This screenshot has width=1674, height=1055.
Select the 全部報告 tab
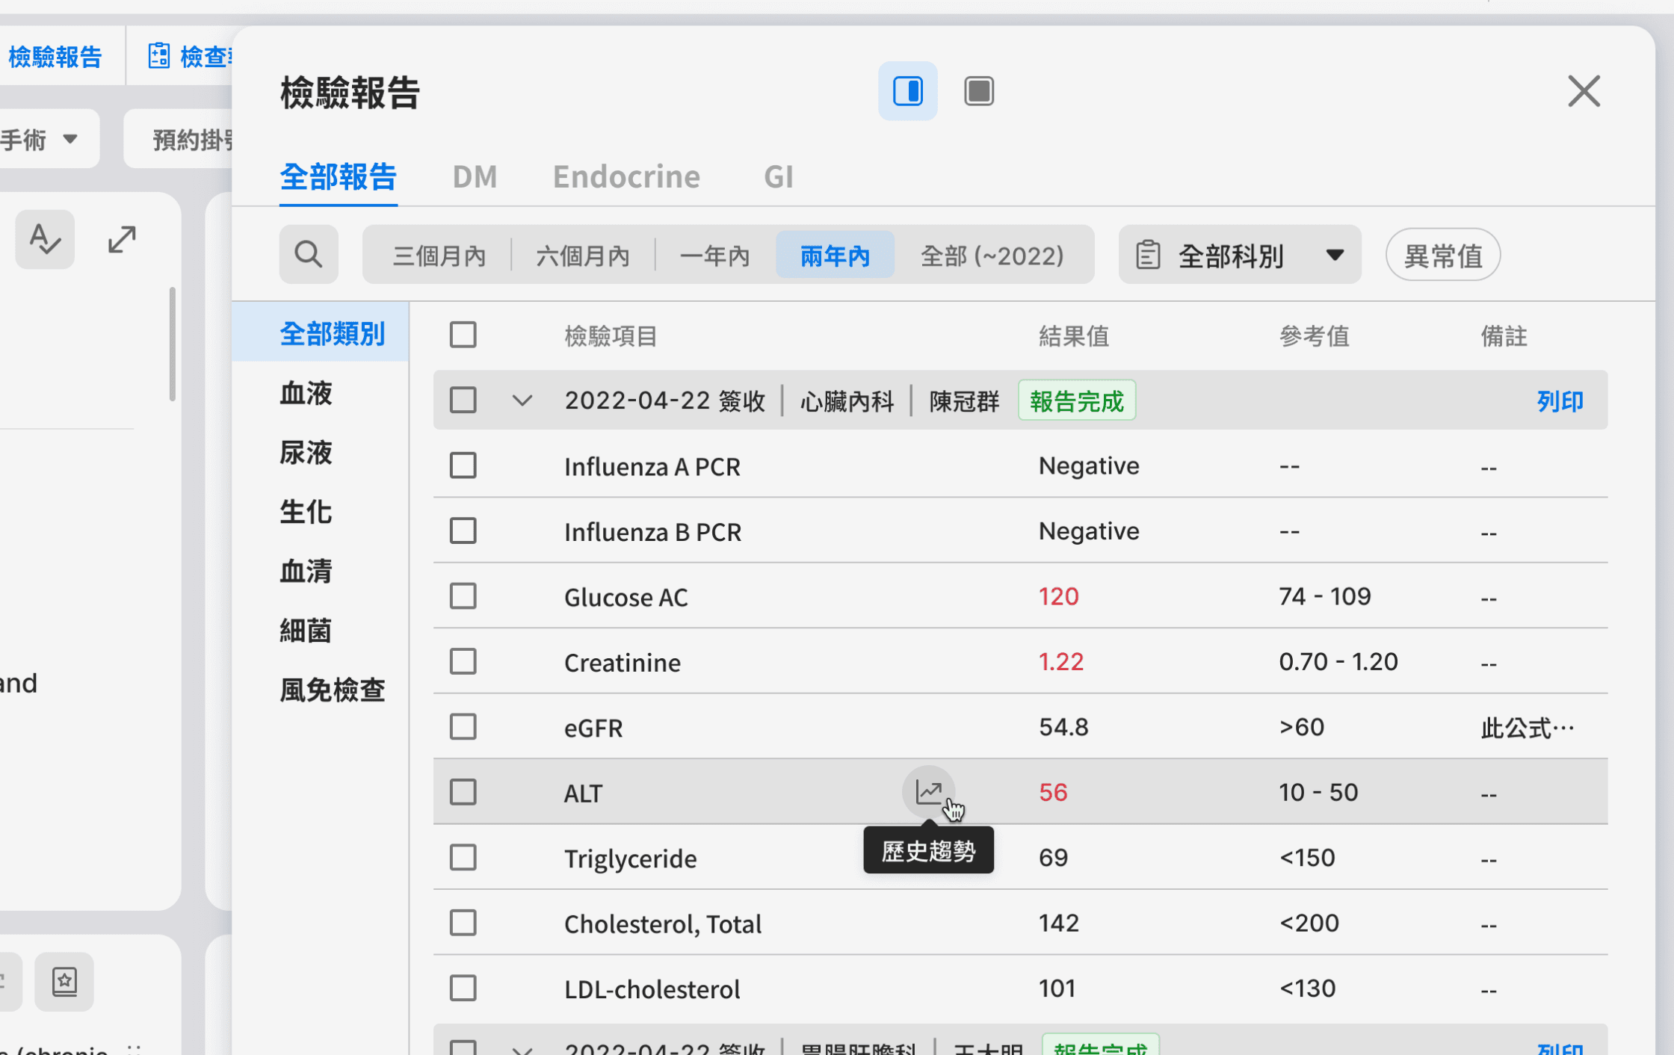point(338,177)
